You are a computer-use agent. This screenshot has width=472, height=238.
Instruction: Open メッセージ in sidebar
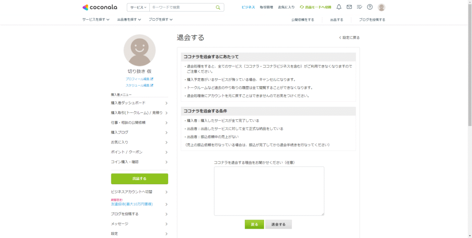(139, 224)
